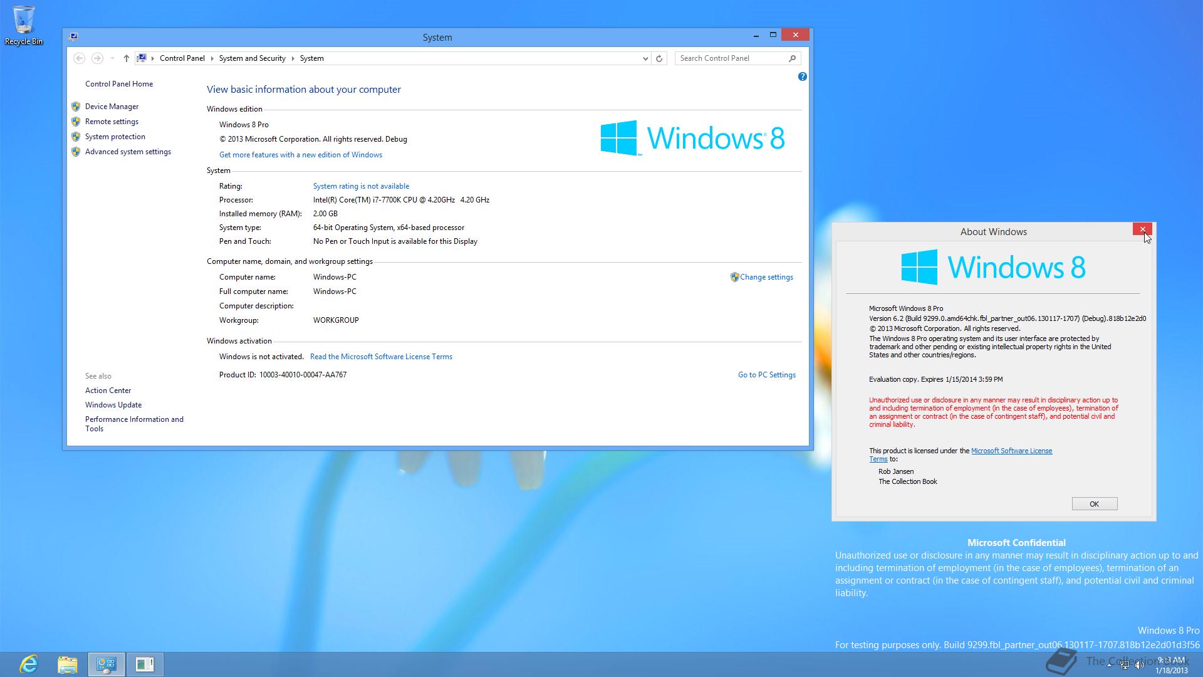1203x677 pixels.
Task: Open Device Manager link
Action: coord(112,107)
